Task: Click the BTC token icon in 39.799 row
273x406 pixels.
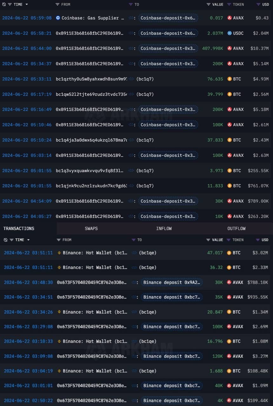Action: point(230,94)
